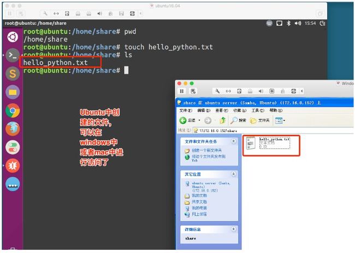This screenshot has width=355, height=253.
Task: Open the Files folder icon in dock
Action: 13,92
